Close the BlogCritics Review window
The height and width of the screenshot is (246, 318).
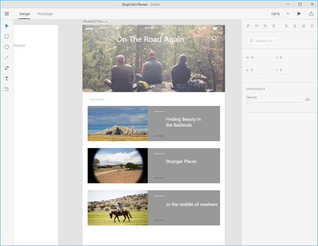point(312,4)
